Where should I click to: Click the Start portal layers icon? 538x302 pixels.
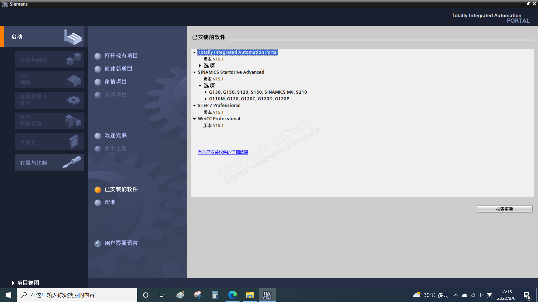tap(73, 37)
